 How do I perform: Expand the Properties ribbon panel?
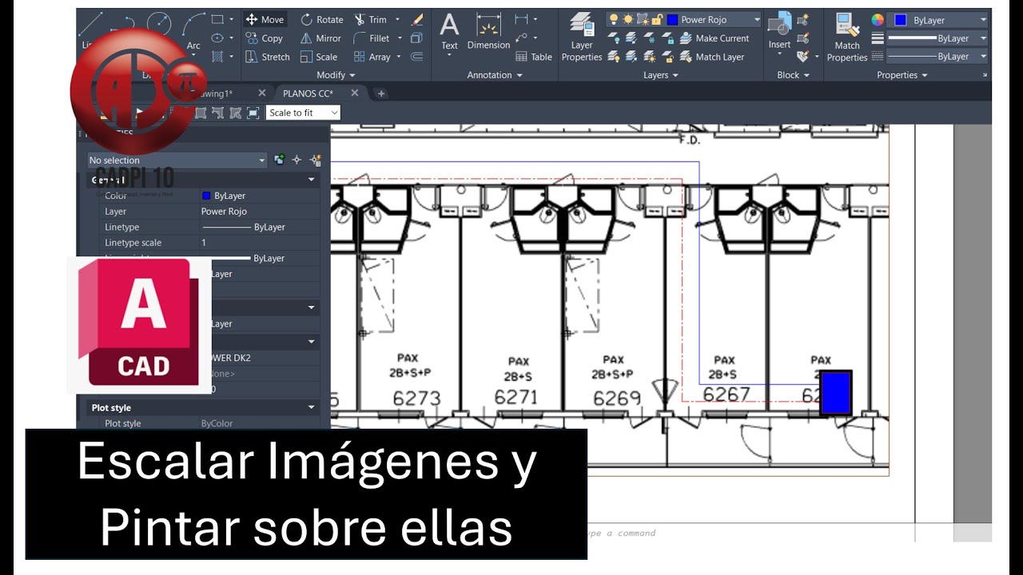[x=902, y=75]
